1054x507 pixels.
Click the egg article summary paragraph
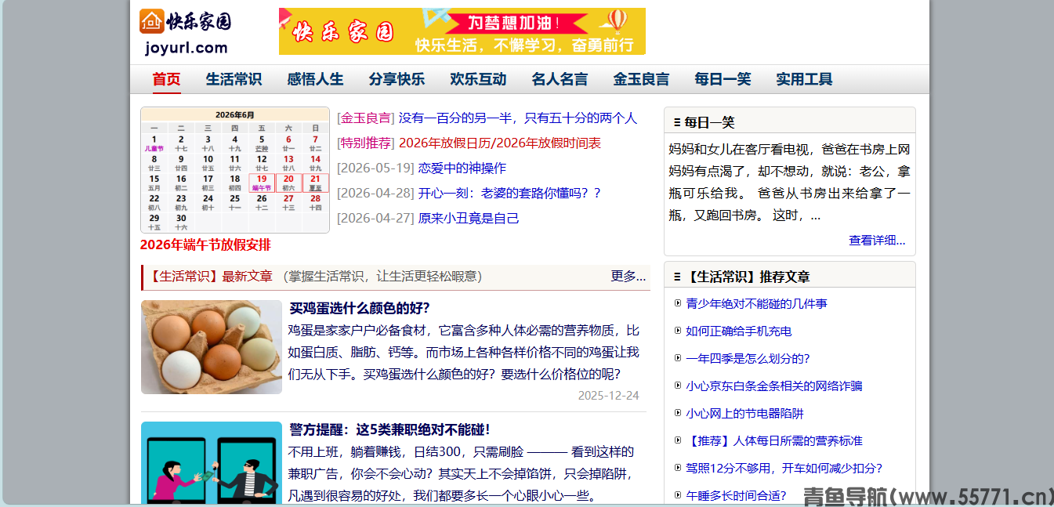[x=464, y=352]
